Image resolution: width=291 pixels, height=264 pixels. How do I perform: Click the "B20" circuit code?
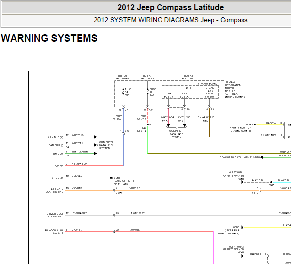212,117
